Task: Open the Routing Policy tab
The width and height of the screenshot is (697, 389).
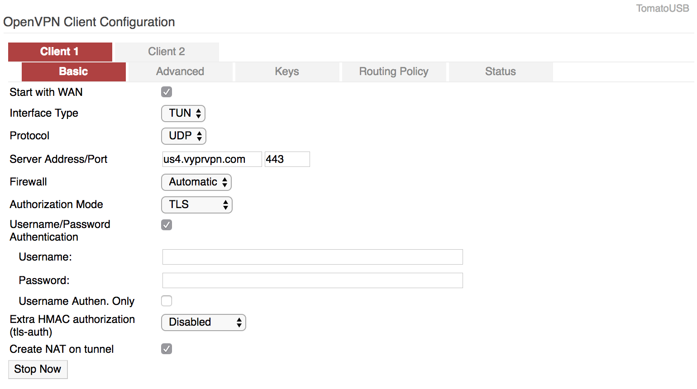Action: [394, 71]
